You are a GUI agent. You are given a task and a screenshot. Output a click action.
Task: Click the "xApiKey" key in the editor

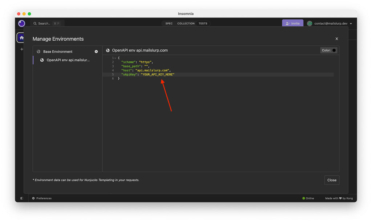click(129, 75)
